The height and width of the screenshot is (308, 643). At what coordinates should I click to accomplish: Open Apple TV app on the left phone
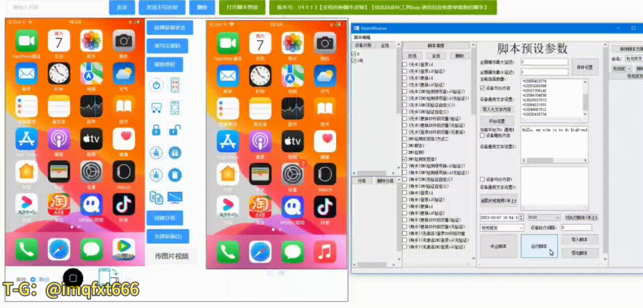tap(91, 139)
